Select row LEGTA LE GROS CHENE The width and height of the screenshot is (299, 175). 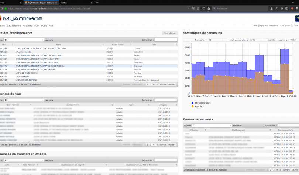pyautogui.click(x=89, y=73)
